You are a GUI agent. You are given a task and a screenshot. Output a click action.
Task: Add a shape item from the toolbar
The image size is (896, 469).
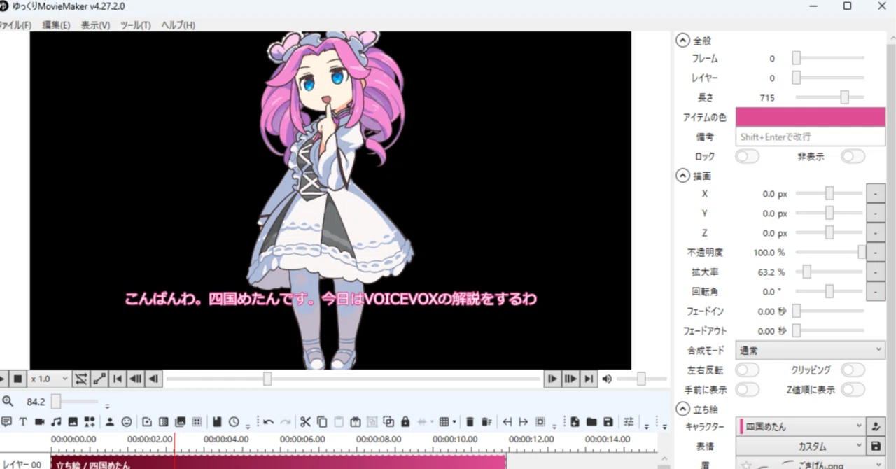coord(90,422)
